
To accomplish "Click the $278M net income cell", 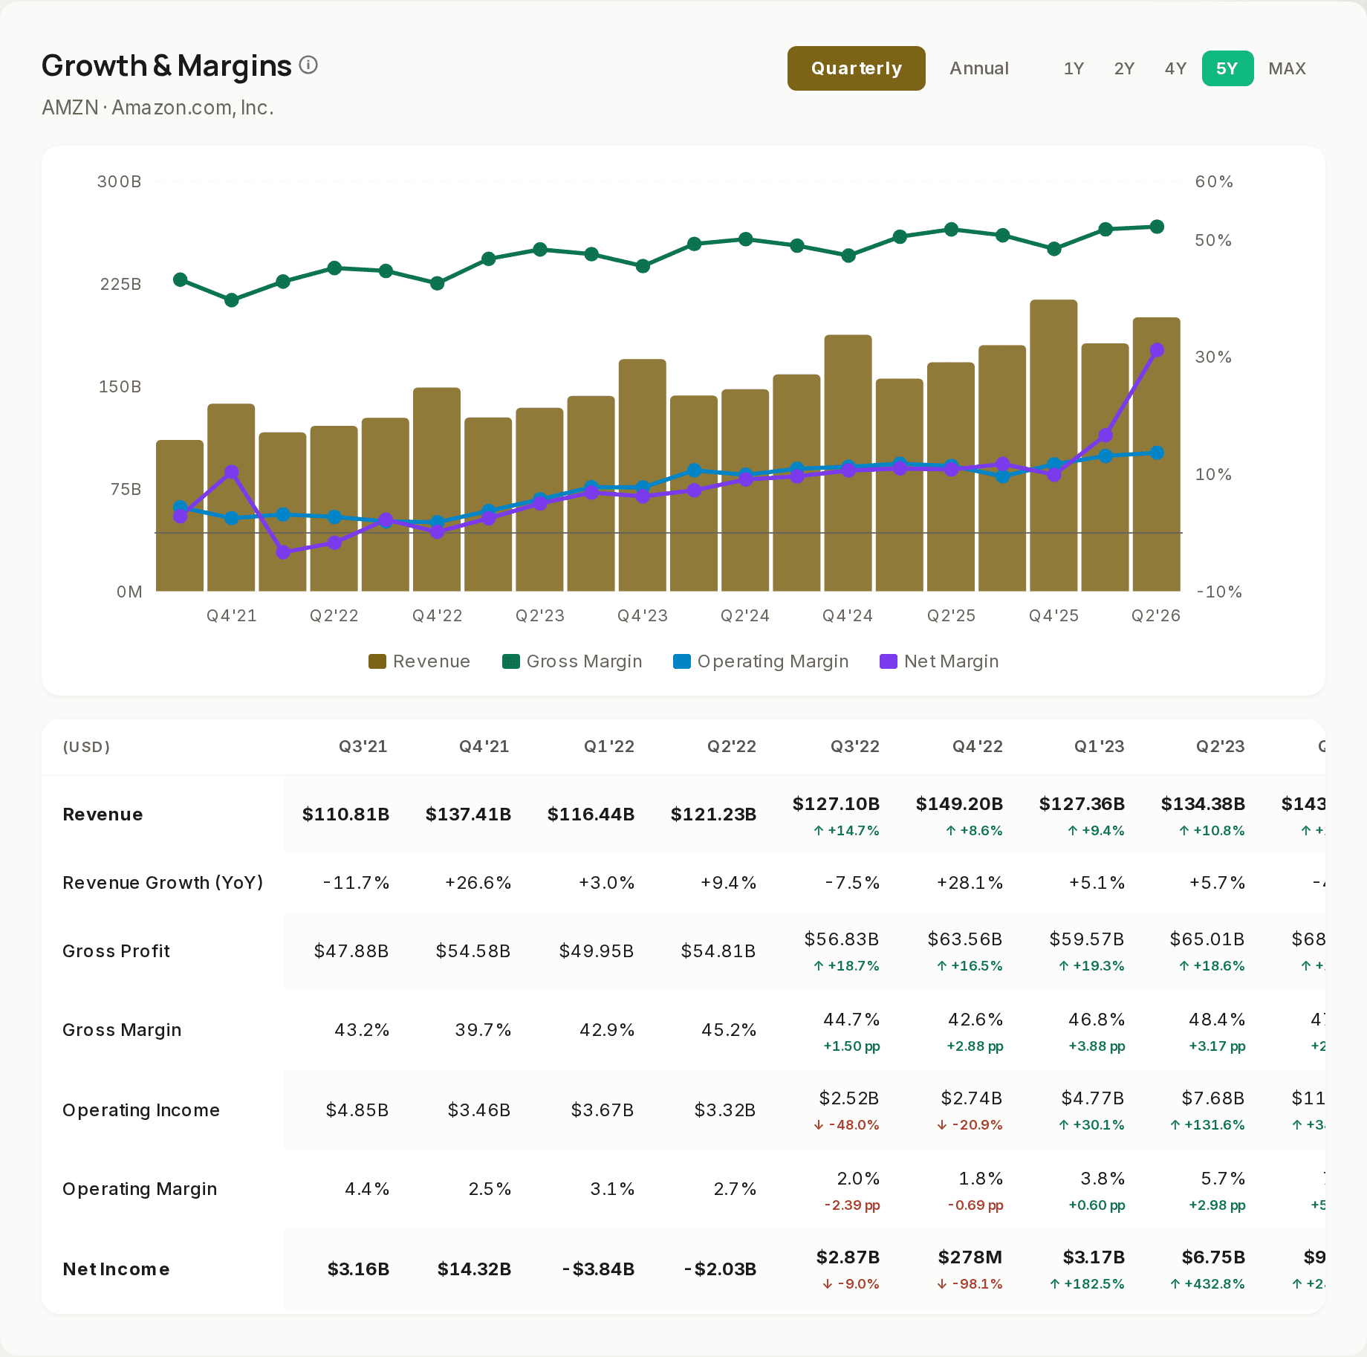I will [x=970, y=1257].
